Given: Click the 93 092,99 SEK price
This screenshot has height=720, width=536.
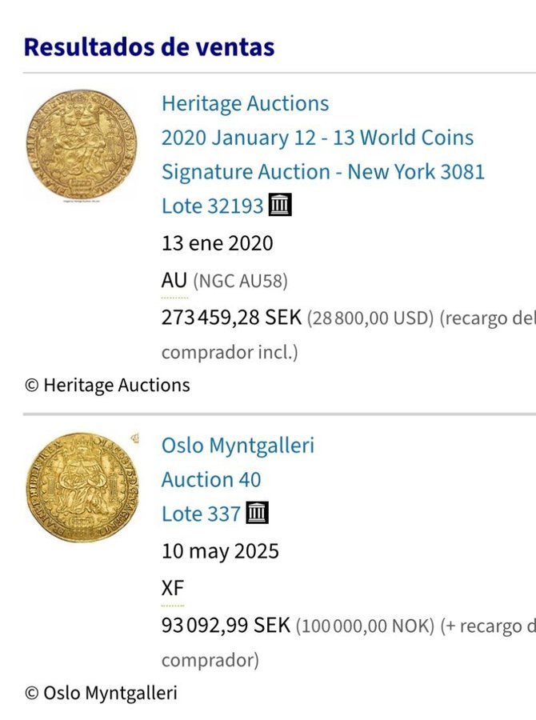Looking at the screenshot, I should (x=226, y=626).
